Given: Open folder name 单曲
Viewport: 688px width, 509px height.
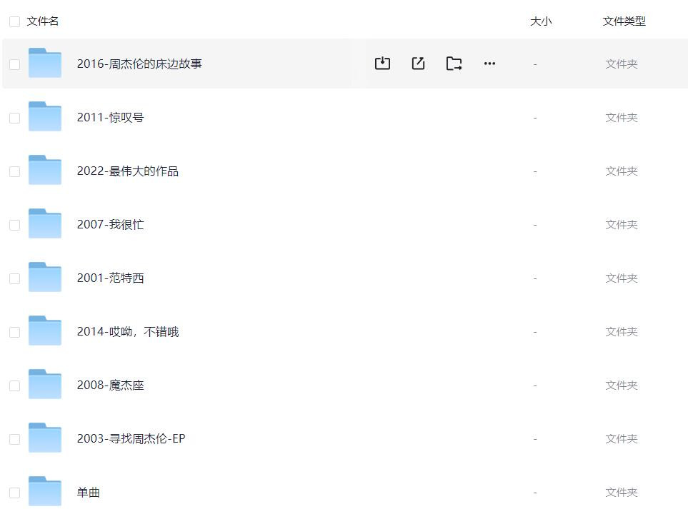Looking at the screenshot, I should 88,492.
